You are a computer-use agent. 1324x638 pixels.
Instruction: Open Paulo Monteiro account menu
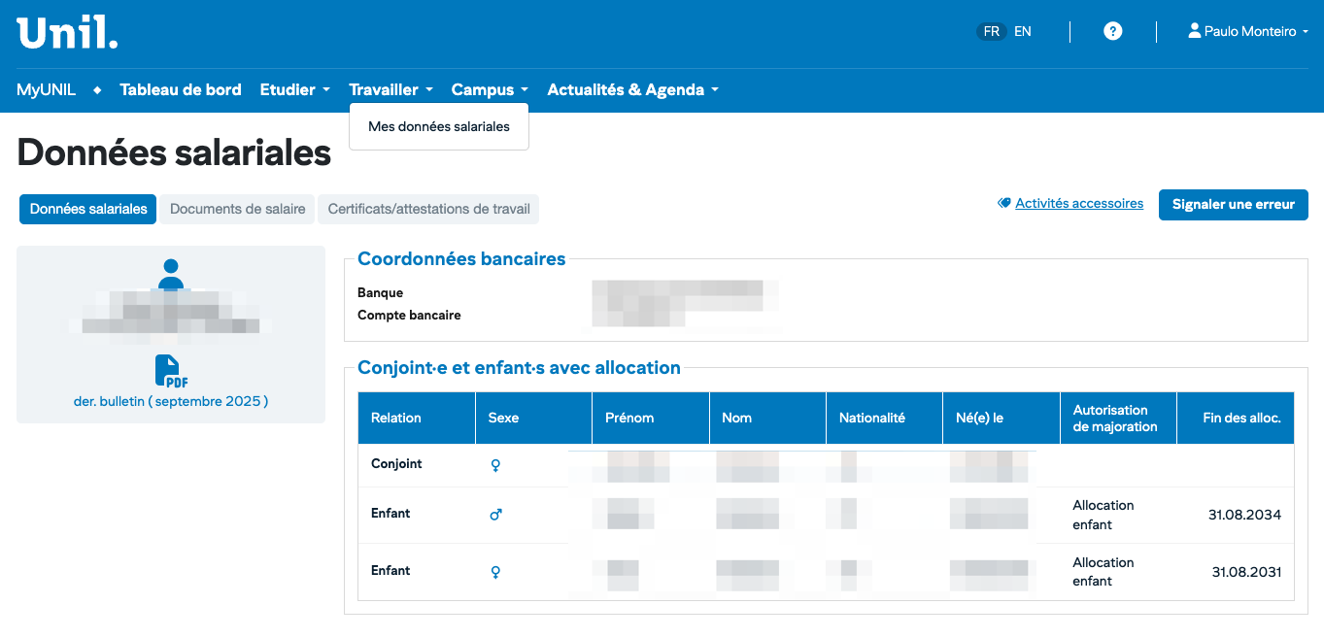pyautogui.click(x=1250, y=31)
